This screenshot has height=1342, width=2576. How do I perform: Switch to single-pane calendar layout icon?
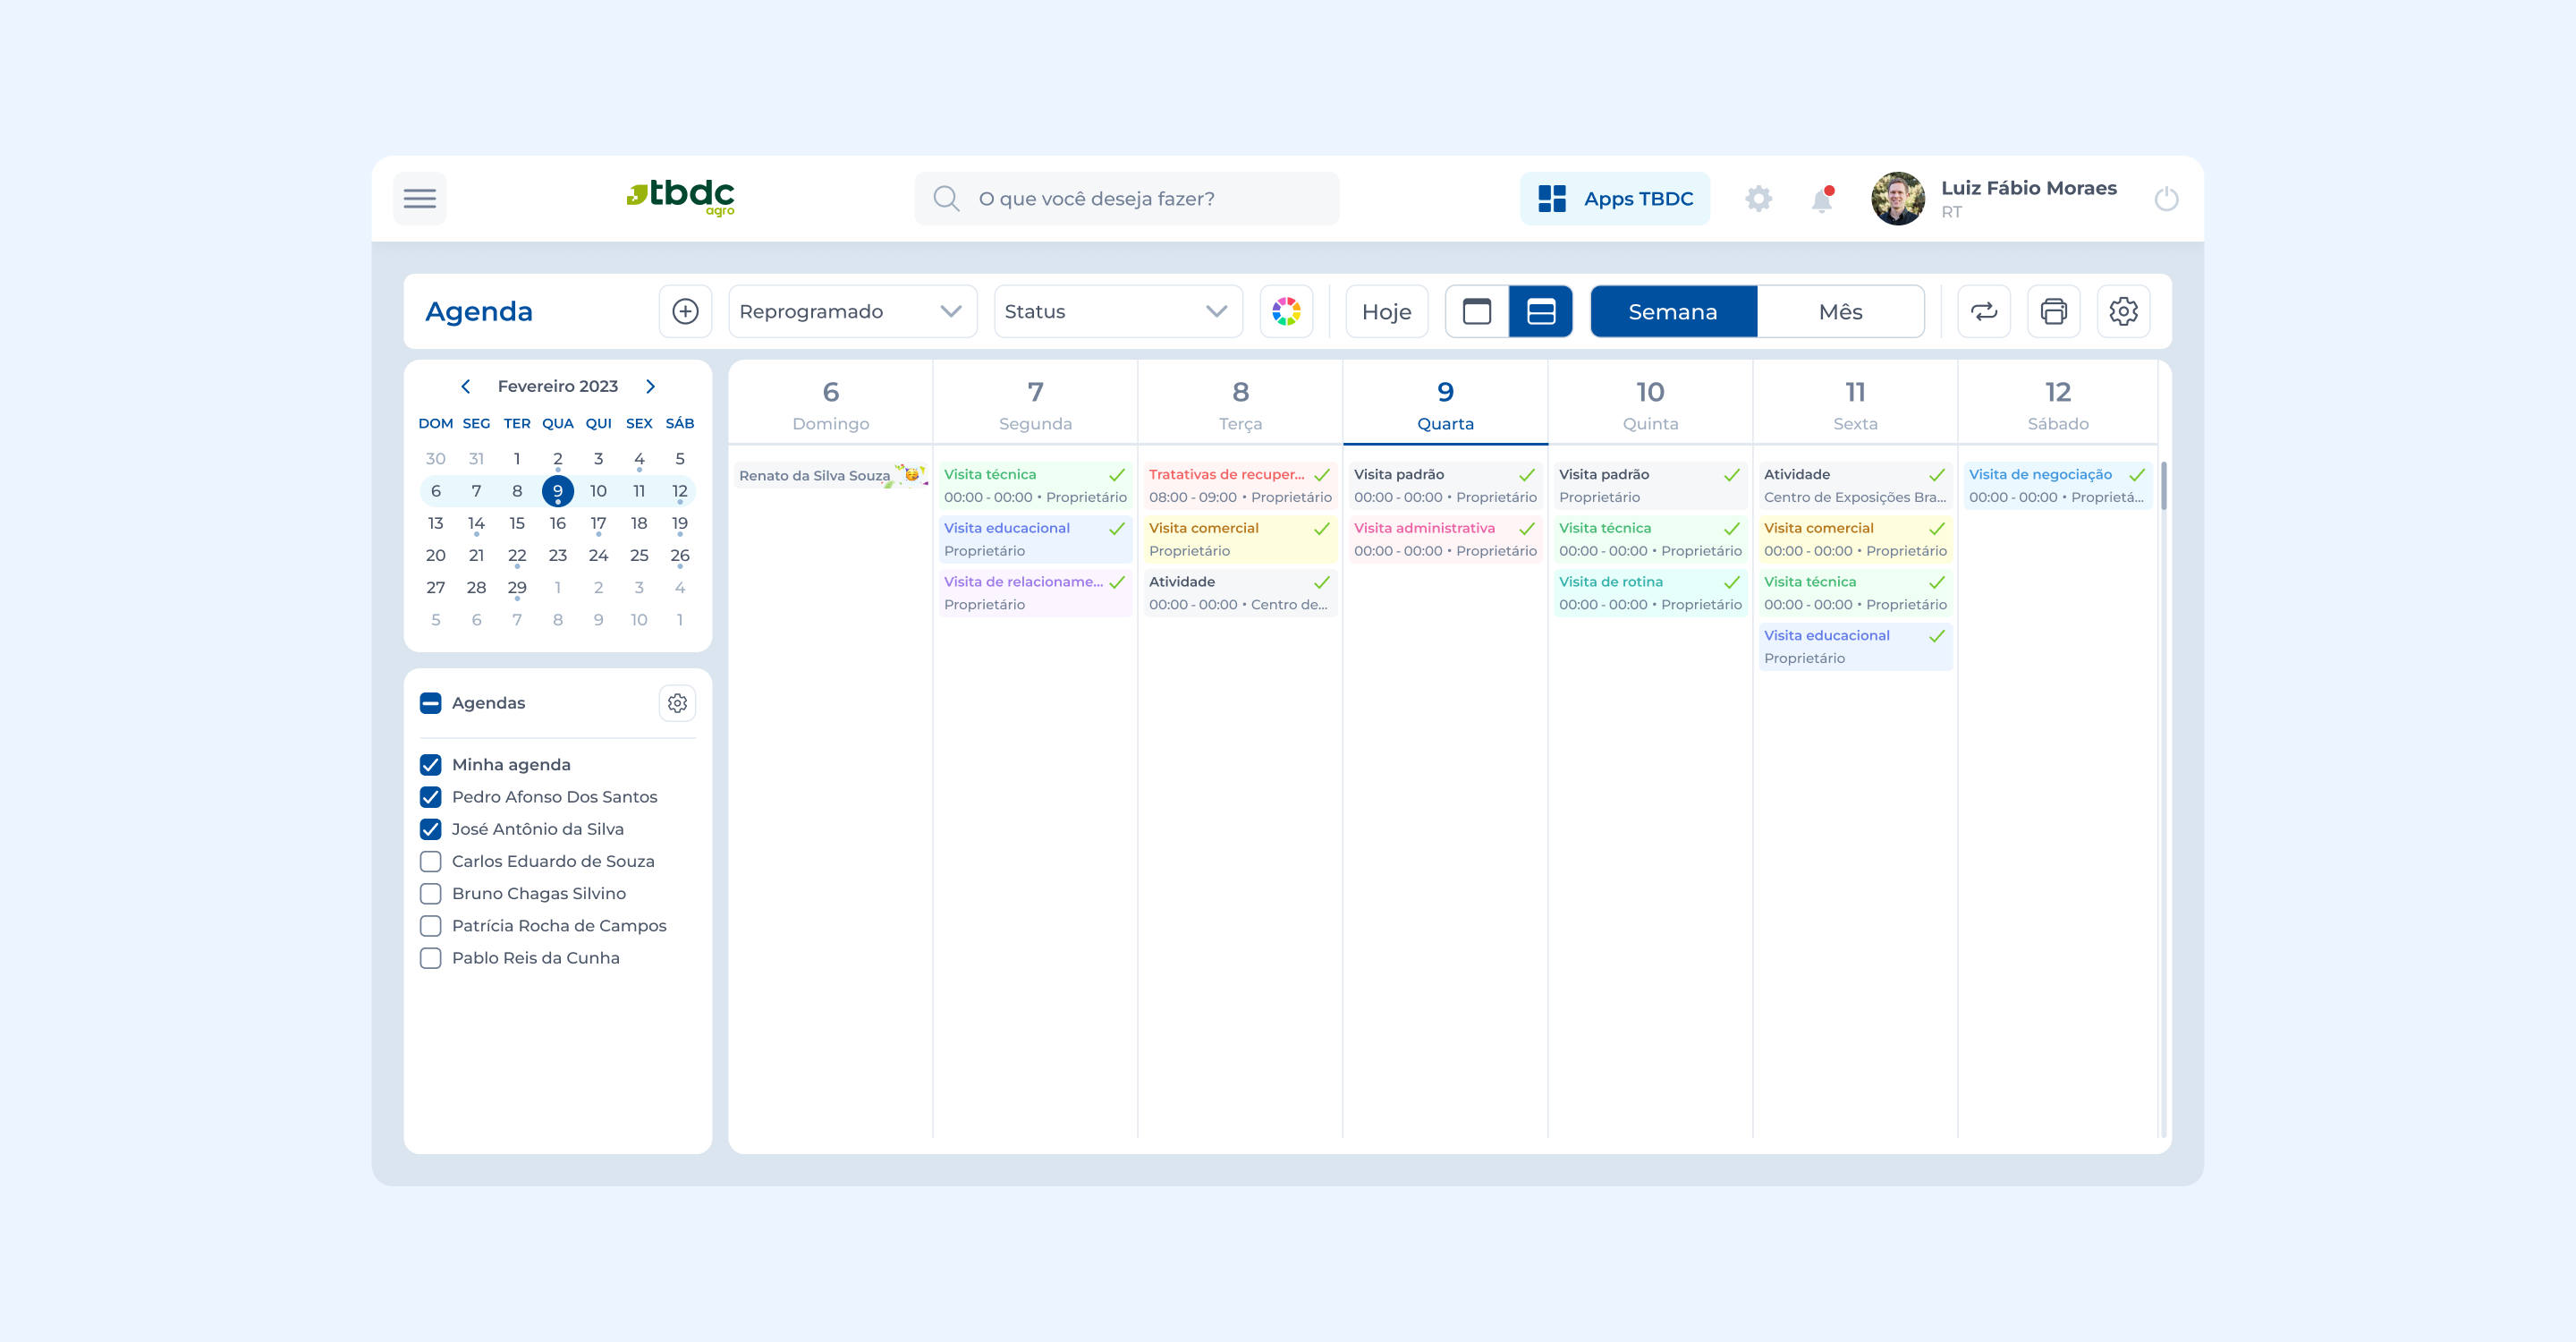(x=1476, y=311)
